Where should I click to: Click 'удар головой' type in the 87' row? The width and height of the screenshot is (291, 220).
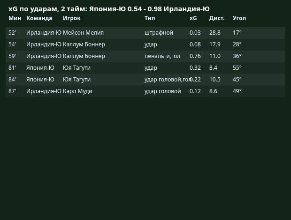(163, 91)
